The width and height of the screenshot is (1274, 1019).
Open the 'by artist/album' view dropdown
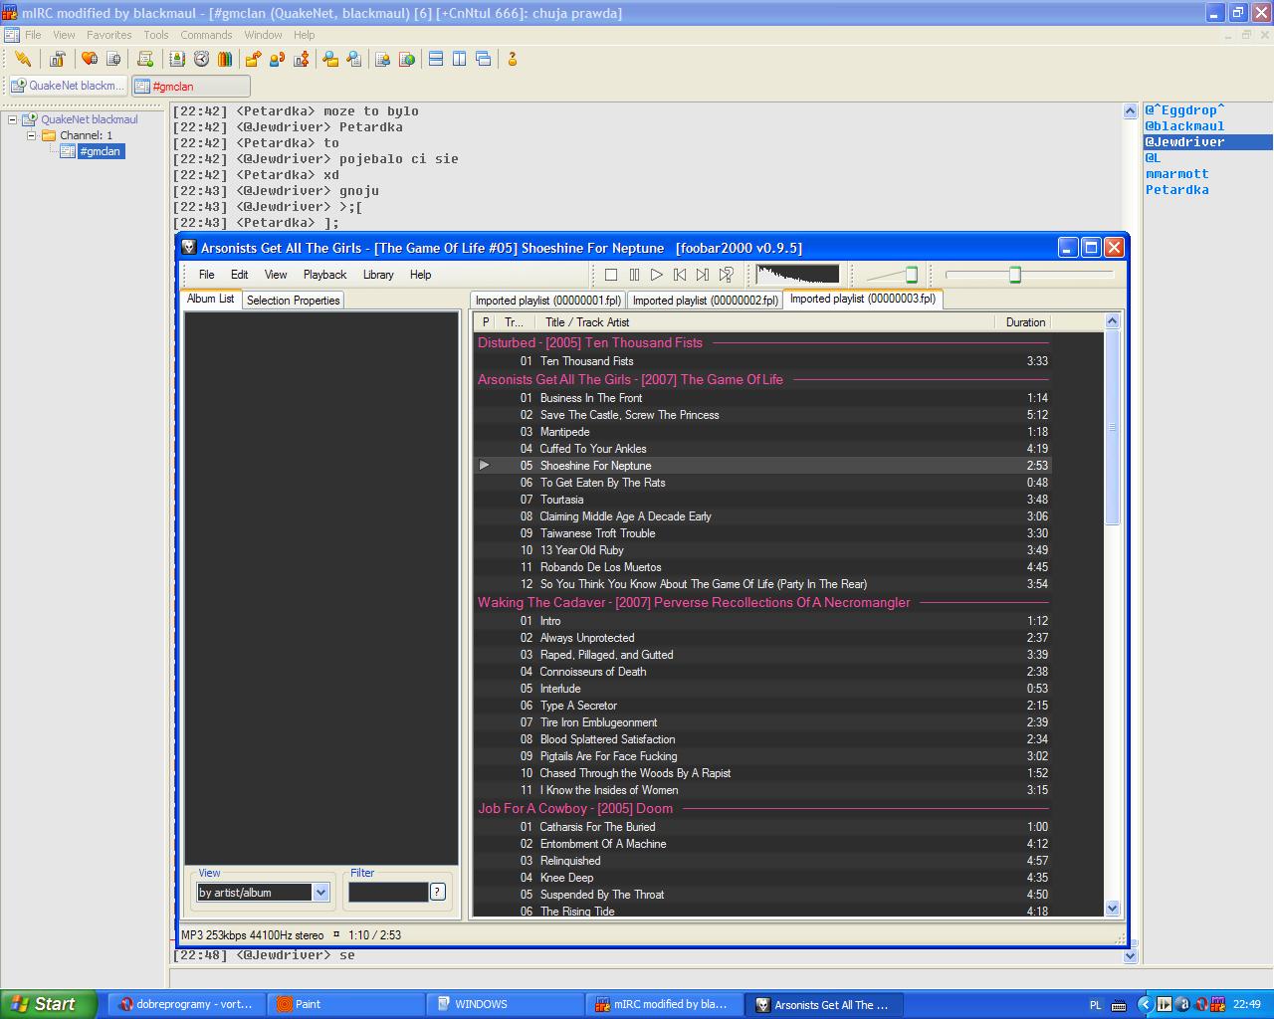[320, 893]
